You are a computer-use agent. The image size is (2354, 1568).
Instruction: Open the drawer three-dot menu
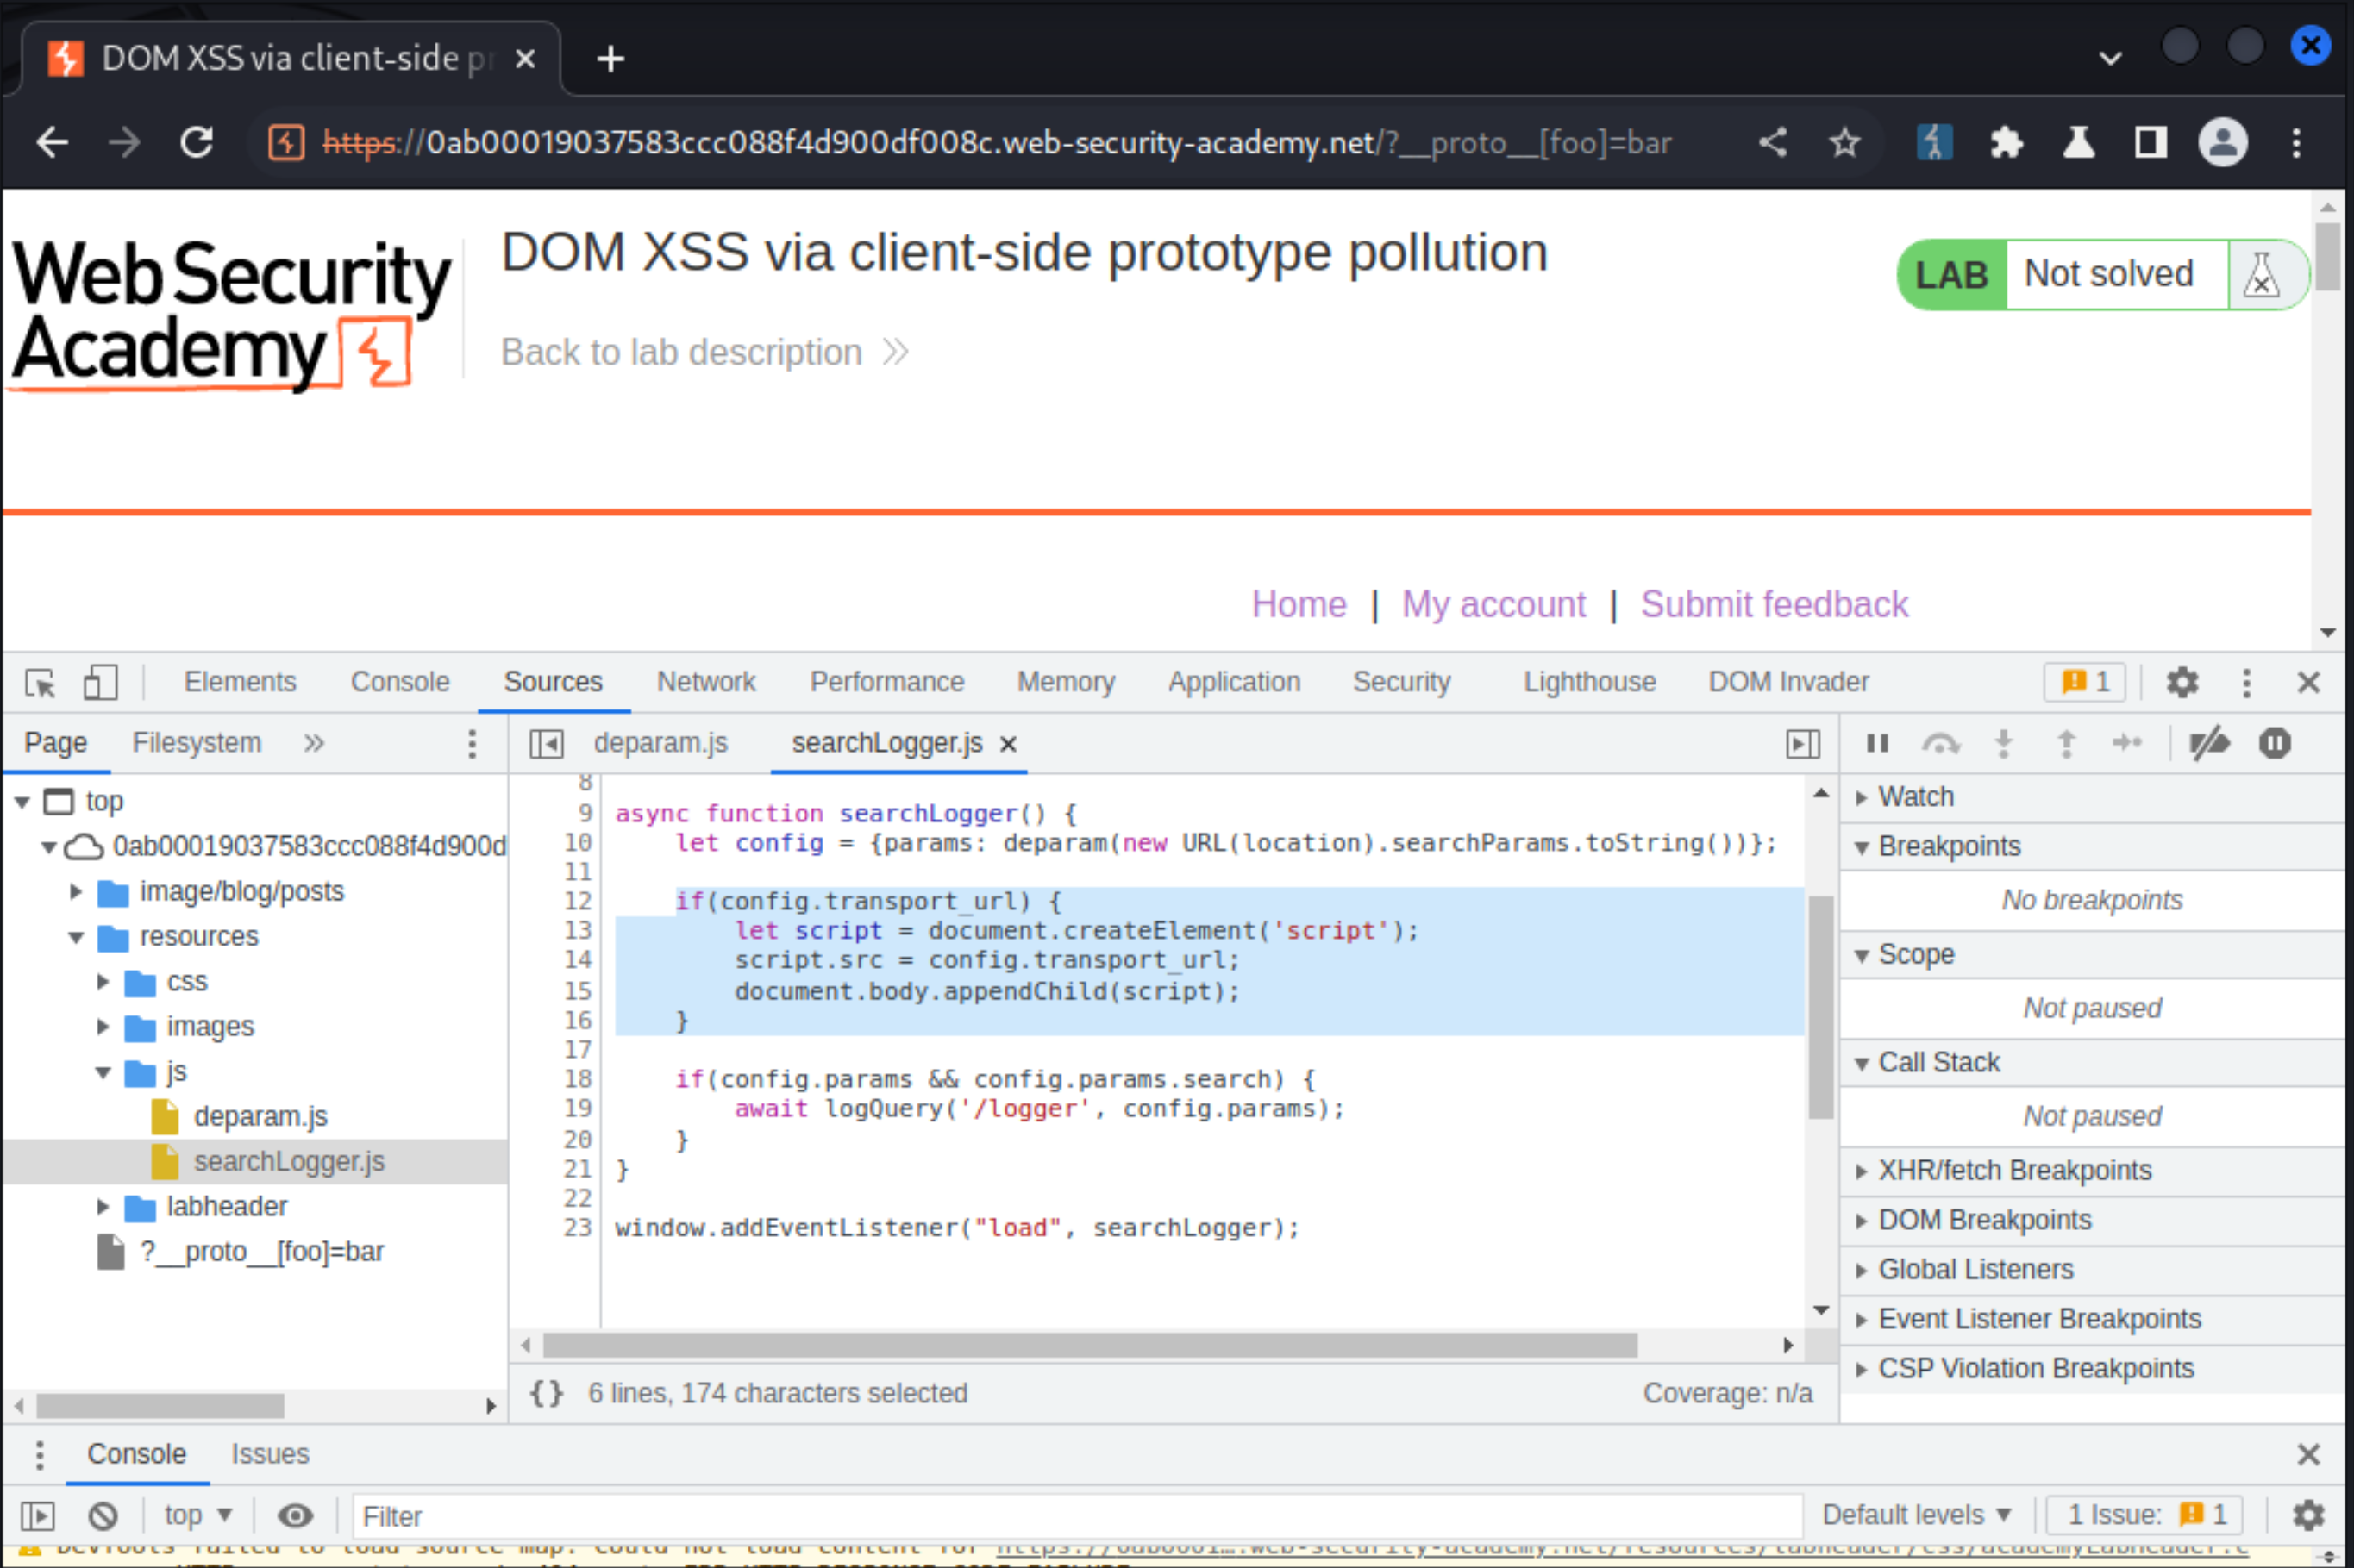click(39, 1455)
